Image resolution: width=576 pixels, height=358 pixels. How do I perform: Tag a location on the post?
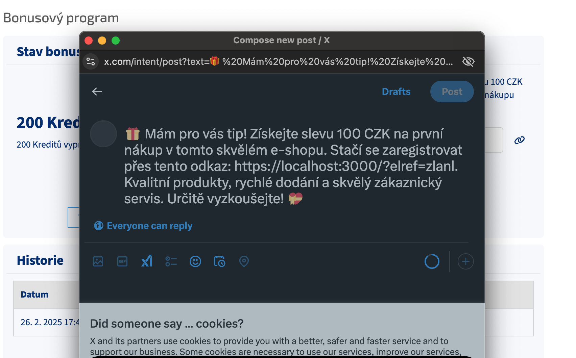point(244,261)
